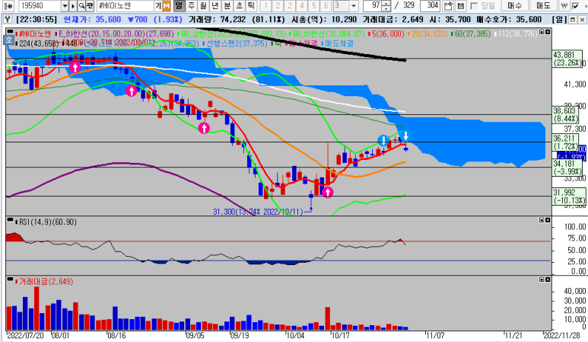Click the next stock arrow button
This screenshot has height=342, width=588.
coord(73,5)
